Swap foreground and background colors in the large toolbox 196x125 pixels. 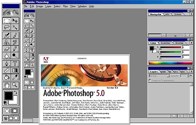(x=16, y=93)
